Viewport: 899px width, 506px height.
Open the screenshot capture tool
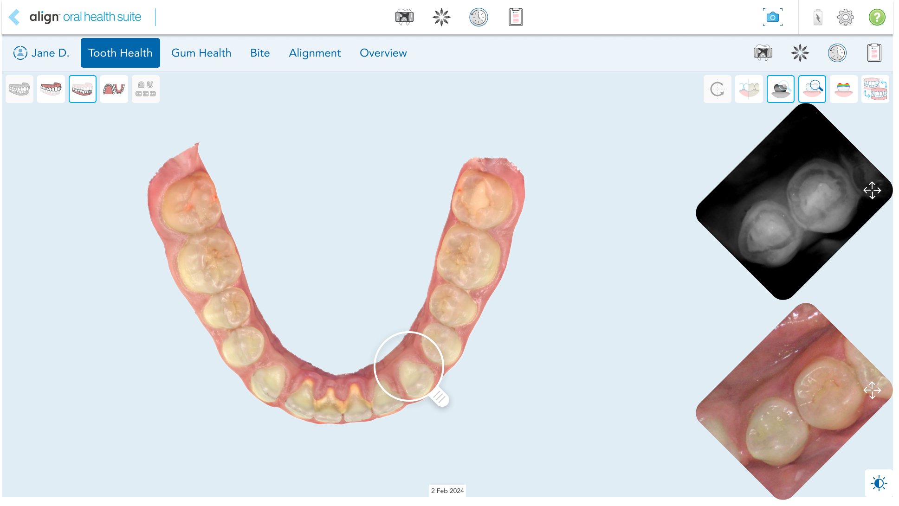772,17
